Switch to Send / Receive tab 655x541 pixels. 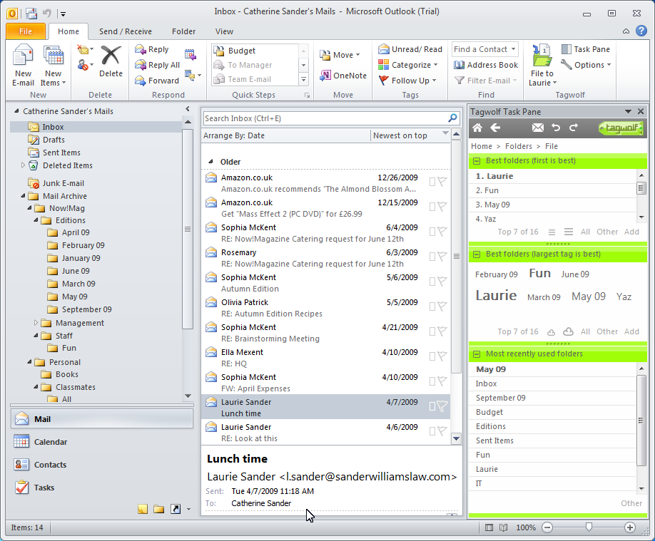(x=126, y=31)
